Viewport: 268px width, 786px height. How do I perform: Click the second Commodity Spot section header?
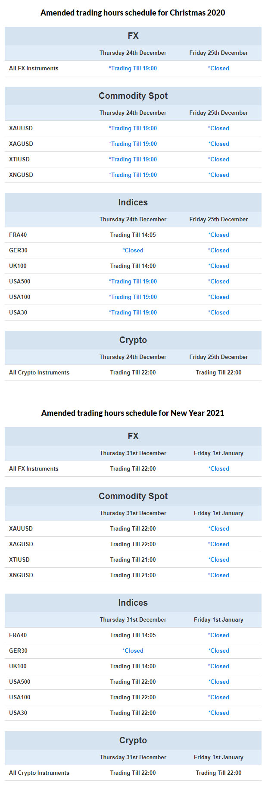tap(133, 496)
